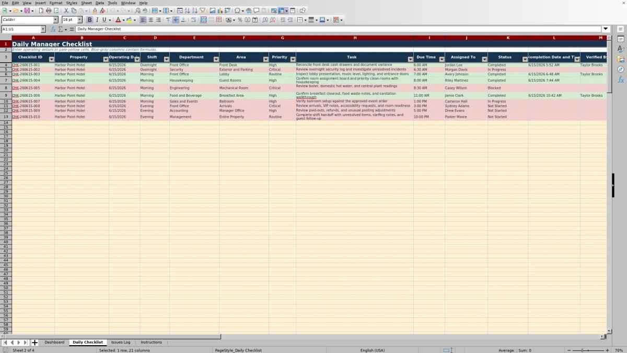The width and height of the screenshot is (627, 353).
Task: Open the Shift column filter dropdown
Action: 167,59
